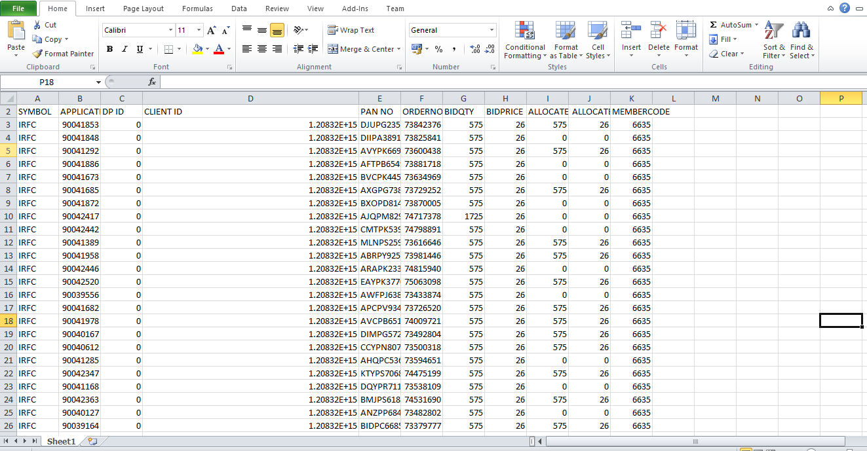The height and width of the screenshot is (451, 867).
Task: Click the Decrease Decimal icon
Action: (490, 49)
